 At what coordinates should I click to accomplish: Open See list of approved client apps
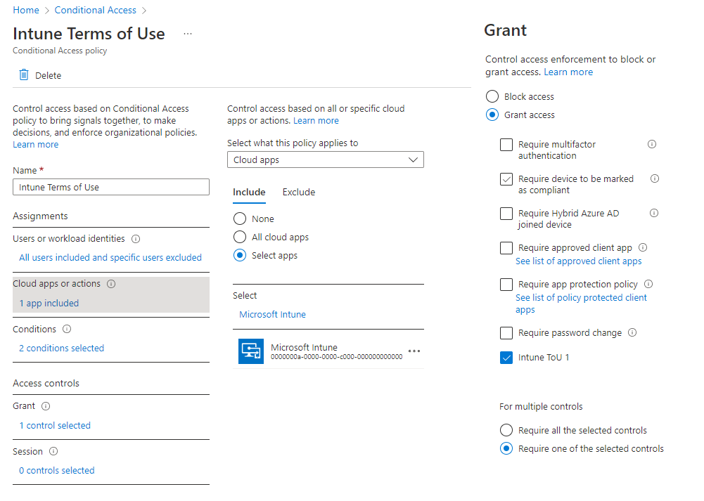tap(578, 261)
